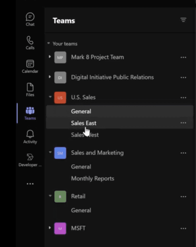Click the US avatar of U.S. Sales
The image size is (196, 247).
(x=60, y=98)
